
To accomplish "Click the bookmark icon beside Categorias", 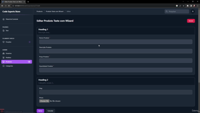I will pos(3,66).
